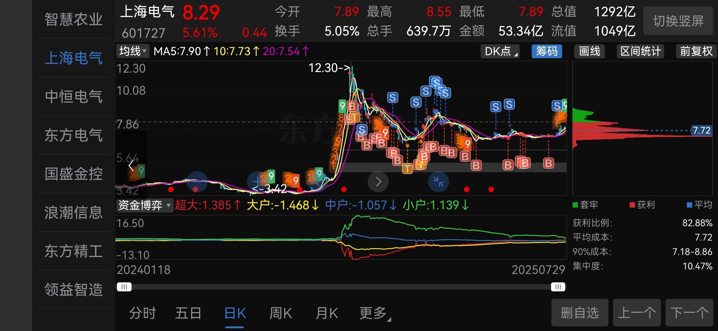Image resolution: width=718 pixels, height=331 pixels.
Task: Switch to the 分时 tab
Action: click(143, 313)
